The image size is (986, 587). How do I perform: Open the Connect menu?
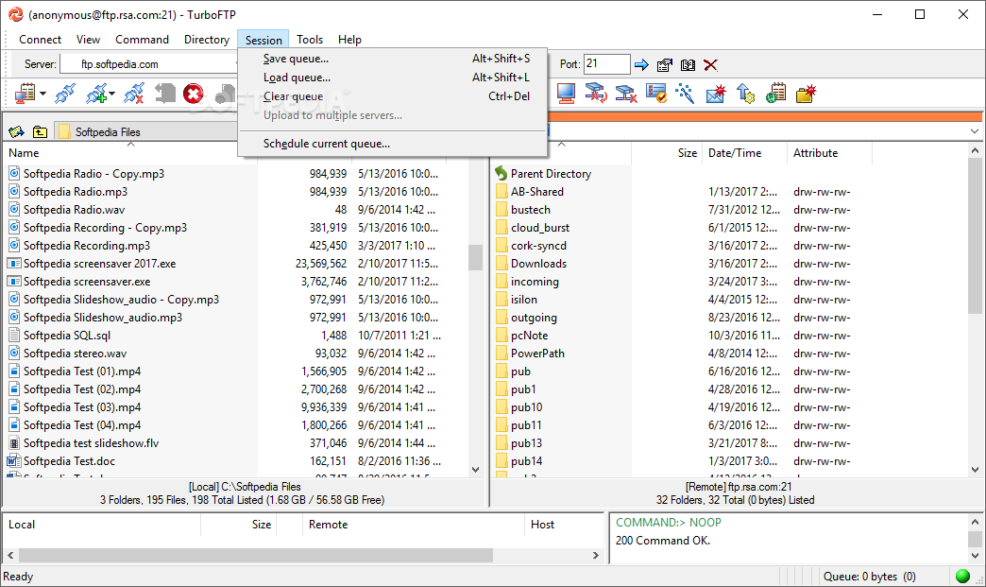[x=41, y=40]
